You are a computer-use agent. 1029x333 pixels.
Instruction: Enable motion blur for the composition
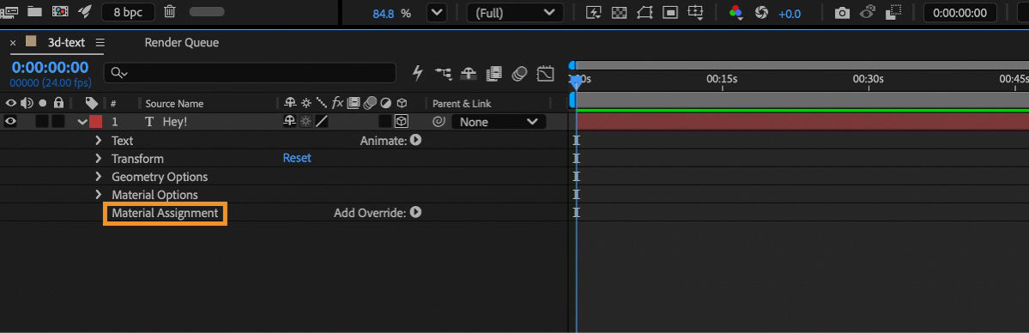(520, 74)
